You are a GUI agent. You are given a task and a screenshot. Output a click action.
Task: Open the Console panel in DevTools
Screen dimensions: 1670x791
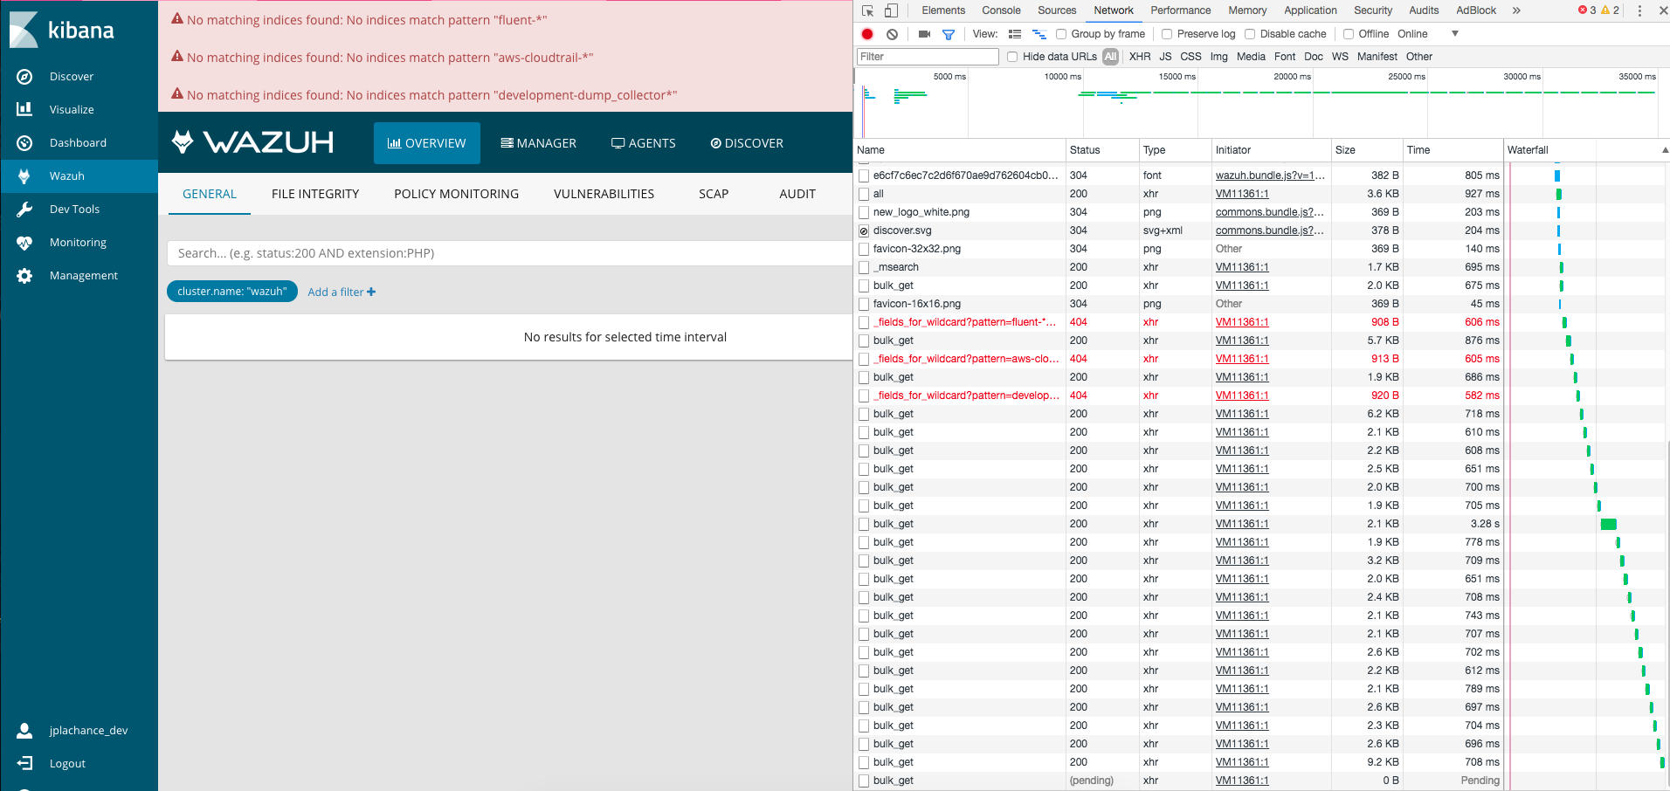(1001, 10)
